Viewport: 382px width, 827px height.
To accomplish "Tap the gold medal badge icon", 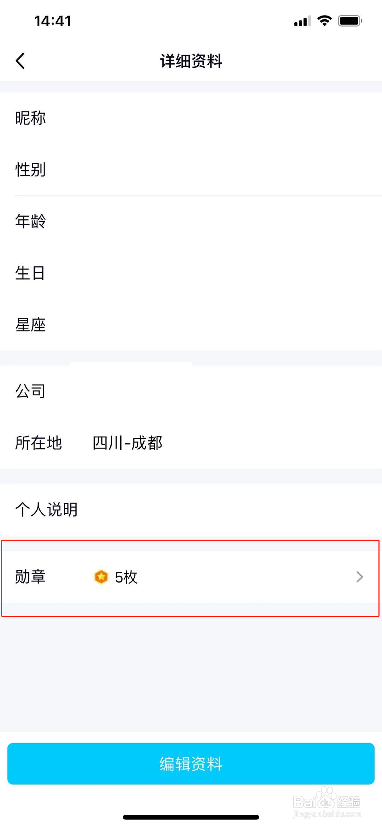I will click(101, 577).
